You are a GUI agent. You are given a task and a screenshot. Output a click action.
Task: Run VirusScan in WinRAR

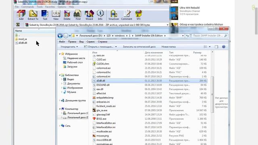(x=114, y=15)
